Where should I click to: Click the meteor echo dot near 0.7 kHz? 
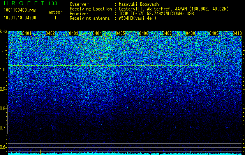click(40, 128)
